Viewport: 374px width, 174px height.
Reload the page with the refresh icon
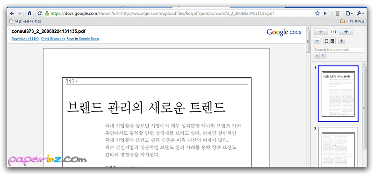click(x=40, y=14)
